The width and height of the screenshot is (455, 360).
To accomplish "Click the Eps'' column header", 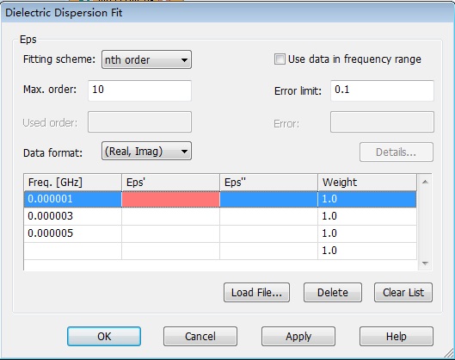I will (268, 183).
